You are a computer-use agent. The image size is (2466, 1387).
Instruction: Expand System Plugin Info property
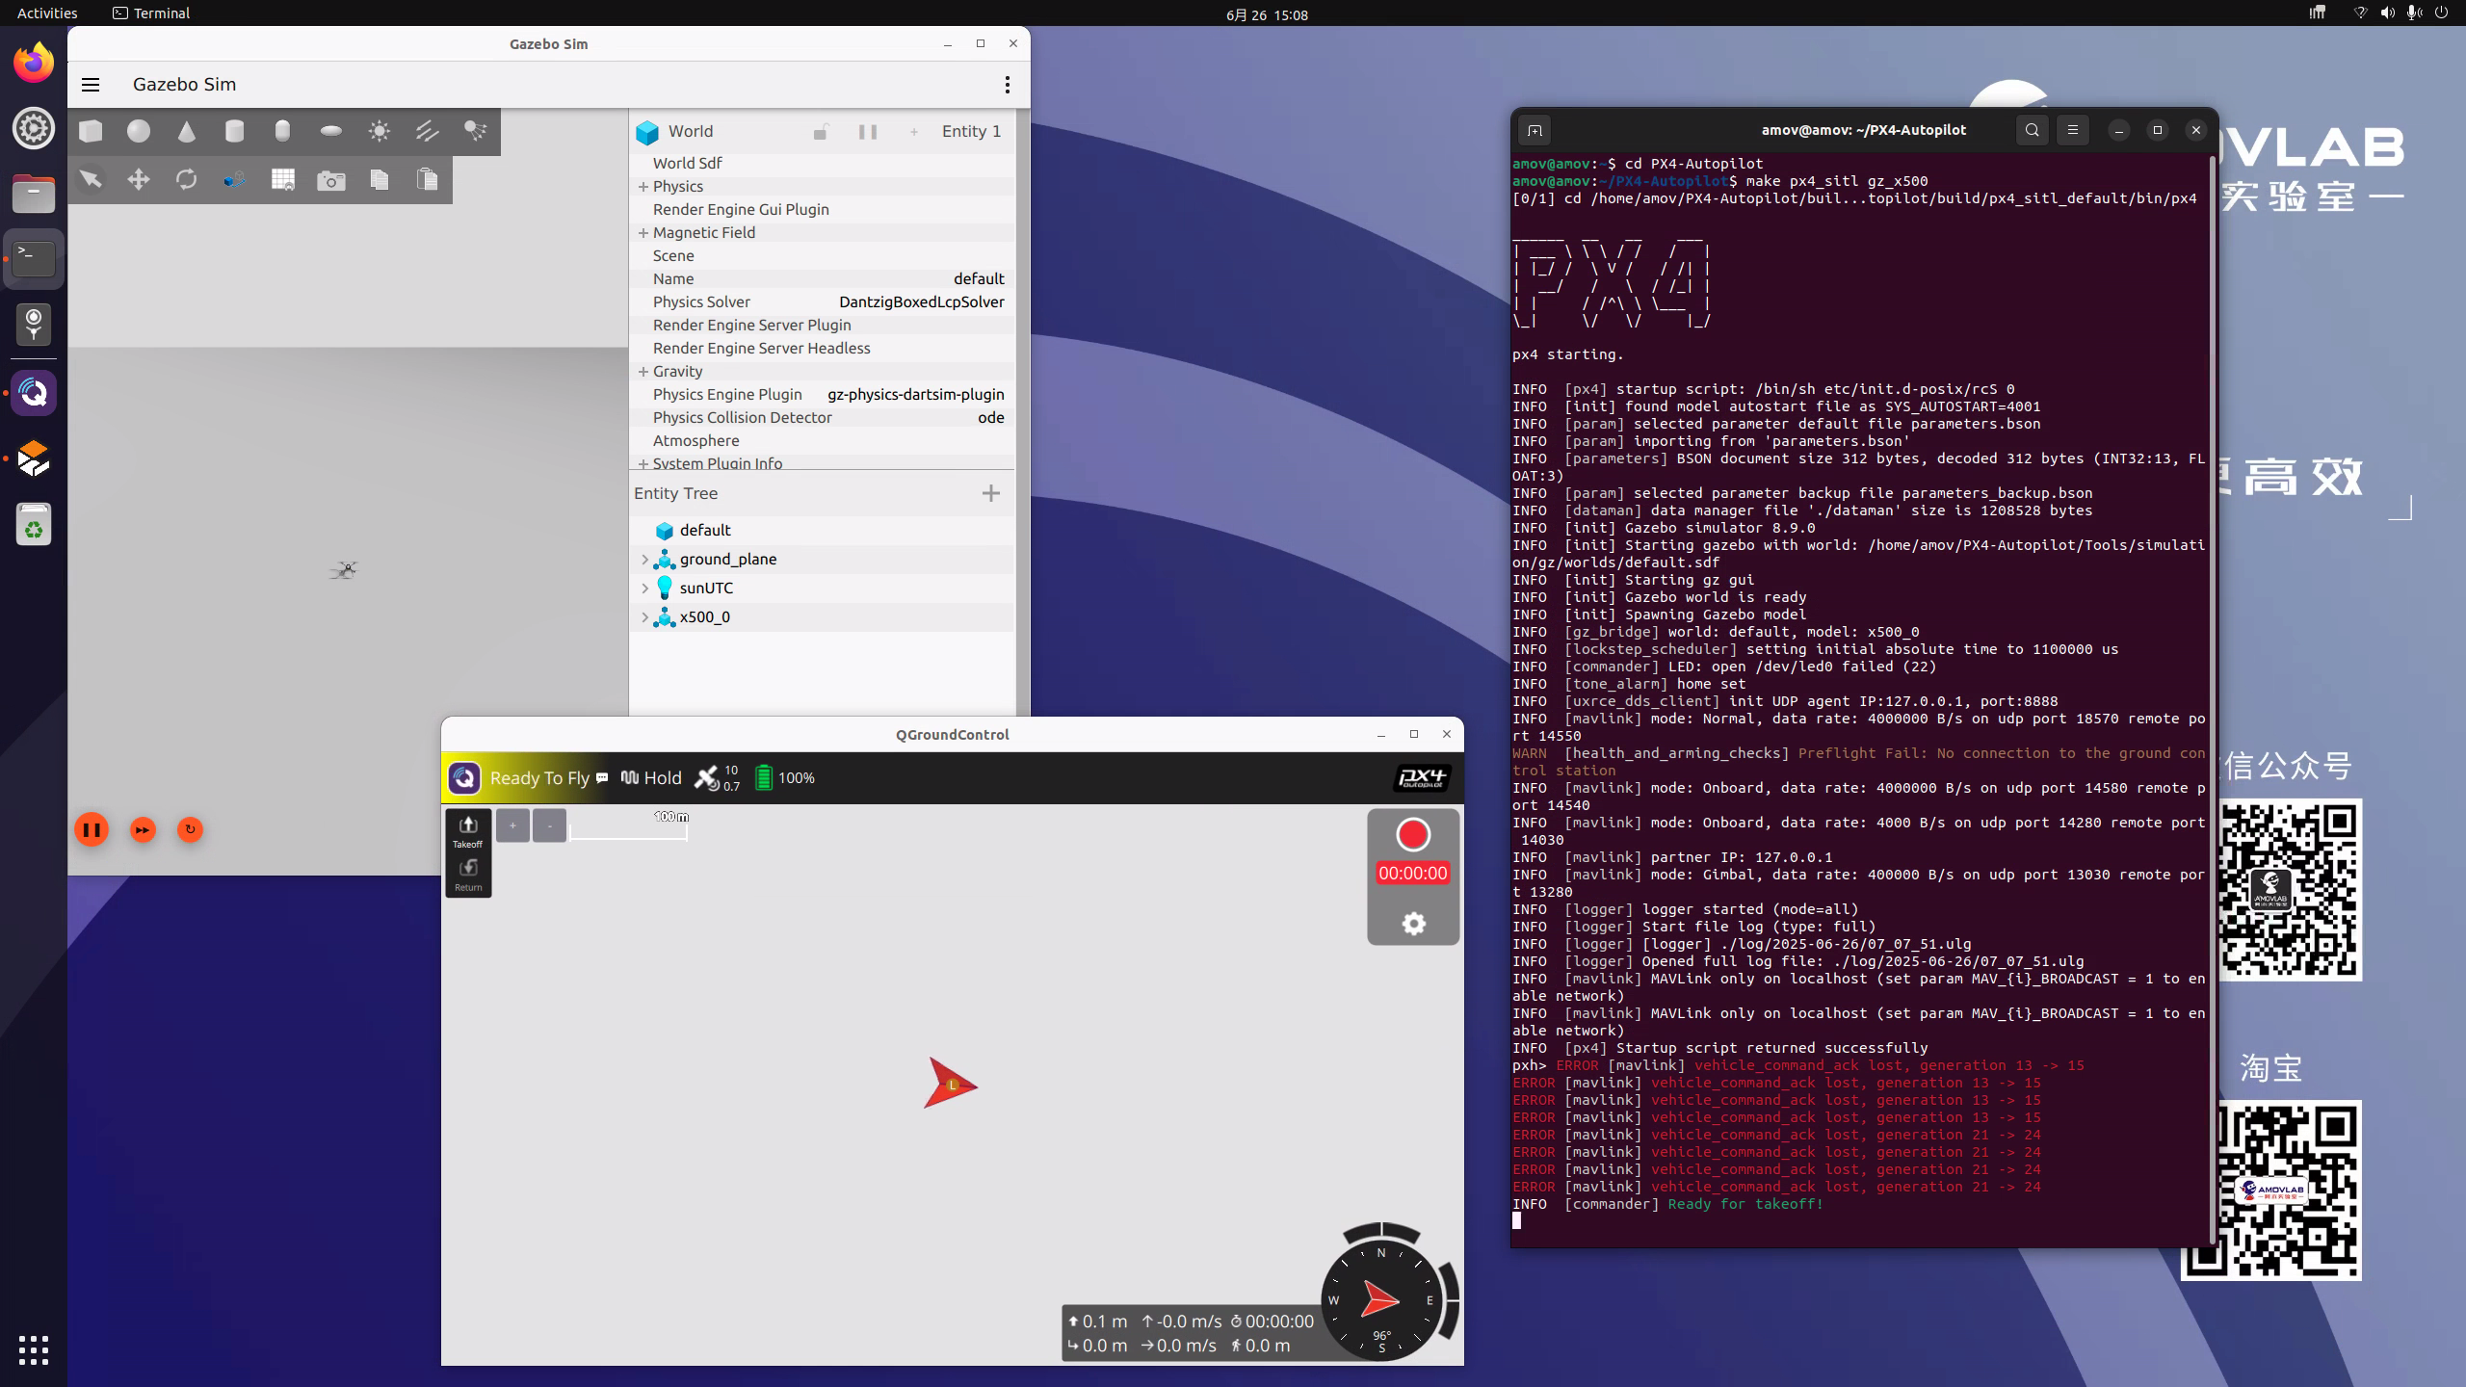click(x=643, y=463)
